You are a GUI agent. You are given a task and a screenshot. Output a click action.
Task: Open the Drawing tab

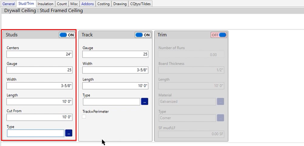click(x=120, y=4)
